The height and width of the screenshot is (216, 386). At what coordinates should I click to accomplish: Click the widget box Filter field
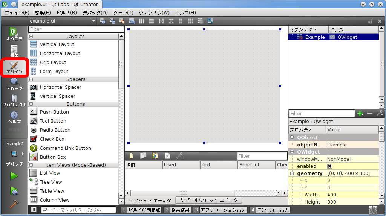tap(76, 29)
